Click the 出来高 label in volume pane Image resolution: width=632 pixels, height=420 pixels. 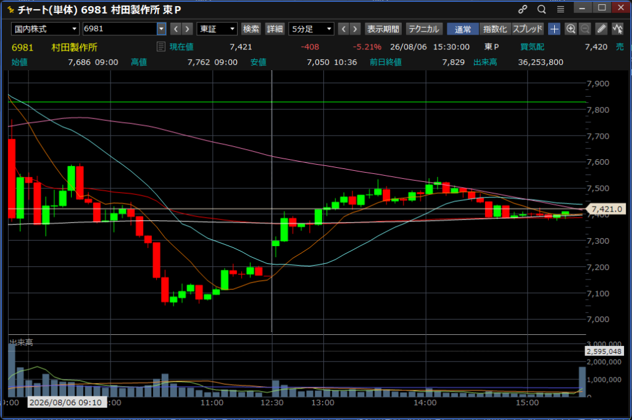click(21, 342)
